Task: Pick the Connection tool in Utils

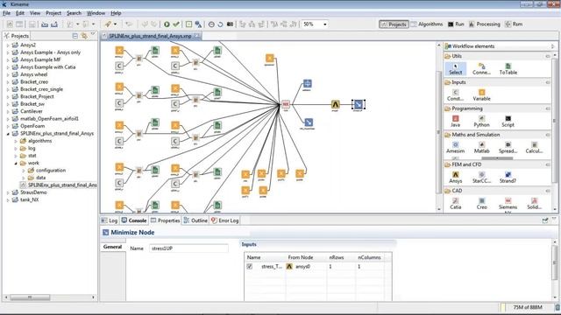Action: click(481, 68)
